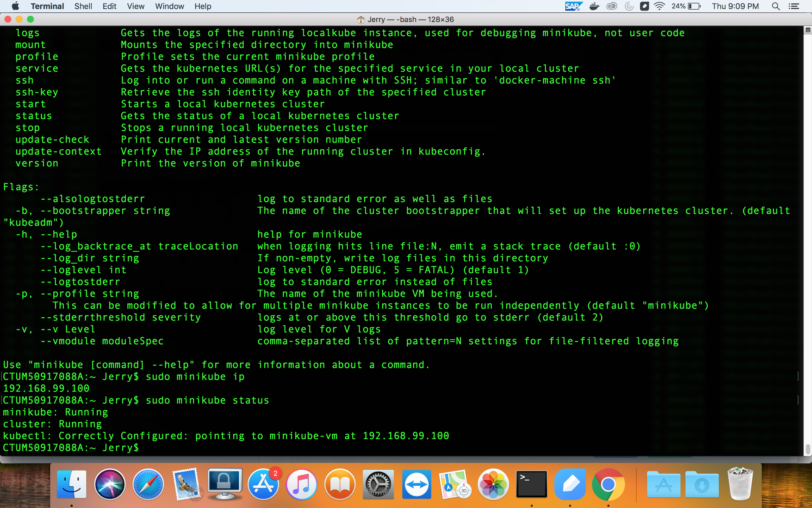The height and width of the screenshot is (508, 812).
Task: Open the Shell menu
Action: click(x=83, y=6)
